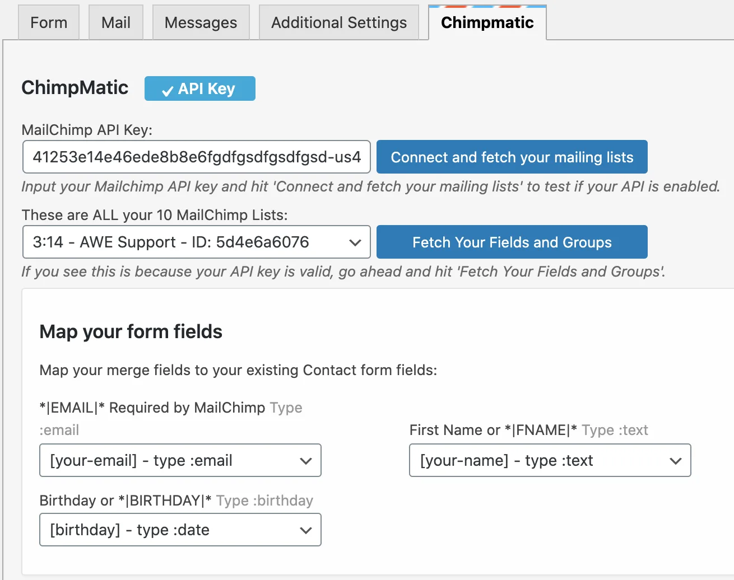Select the Messages tab

(x=201, y=22)
